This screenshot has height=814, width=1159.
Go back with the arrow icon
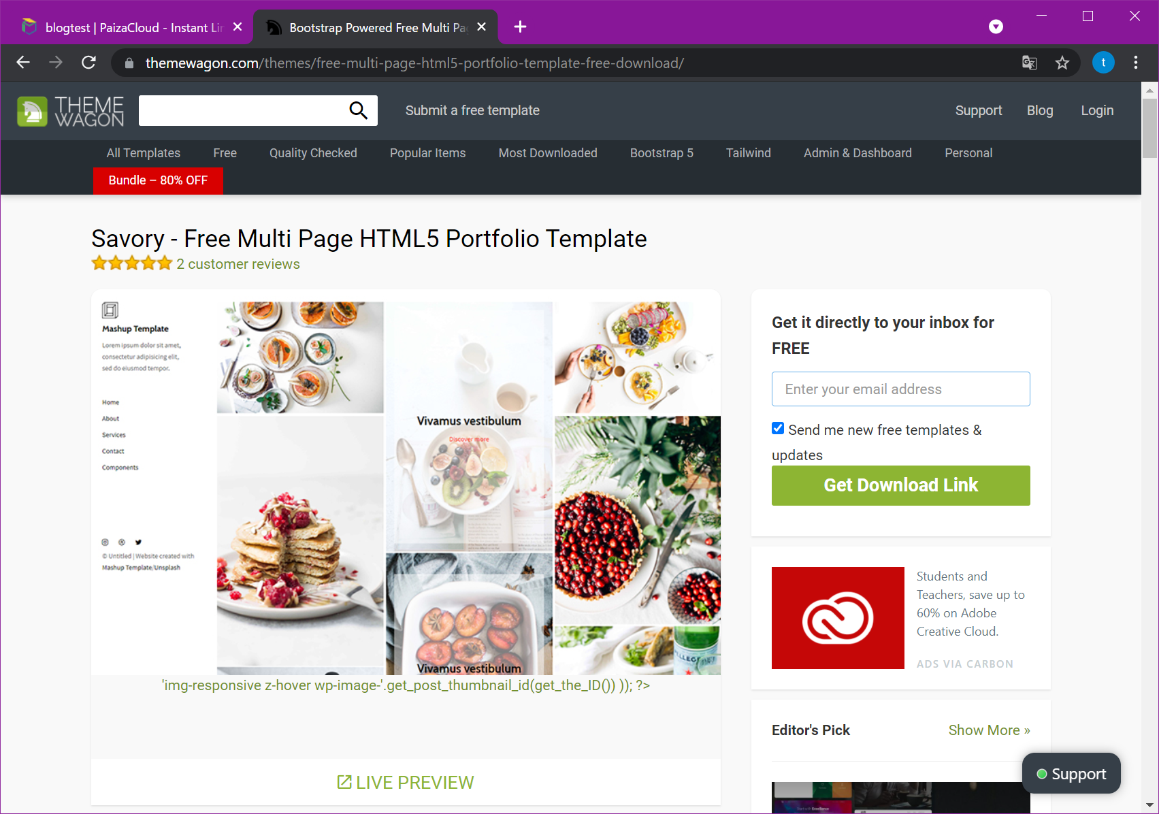pos(23,63)
